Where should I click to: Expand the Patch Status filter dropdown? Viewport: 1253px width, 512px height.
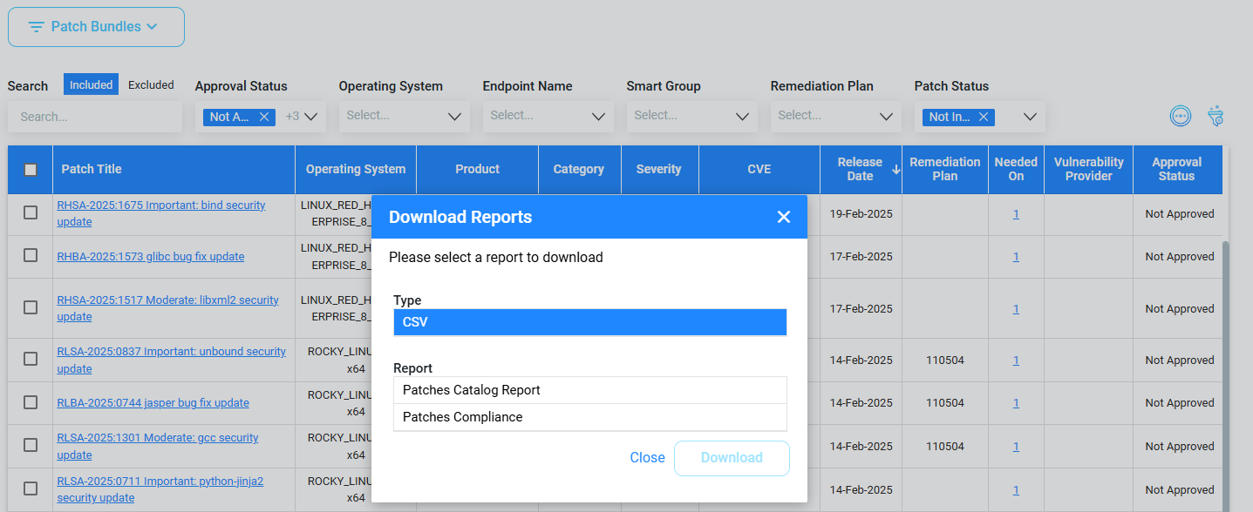[x=1030, y=117]
